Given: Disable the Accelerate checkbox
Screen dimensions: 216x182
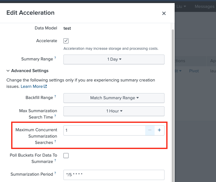Looking at the screenshot, I should point(66,41).
